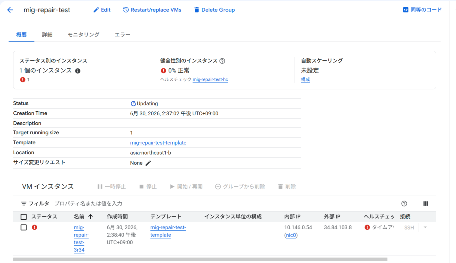This screenshot has width=456, height=263.
Task: Select the 概要 tab
Action: [21, 35]
